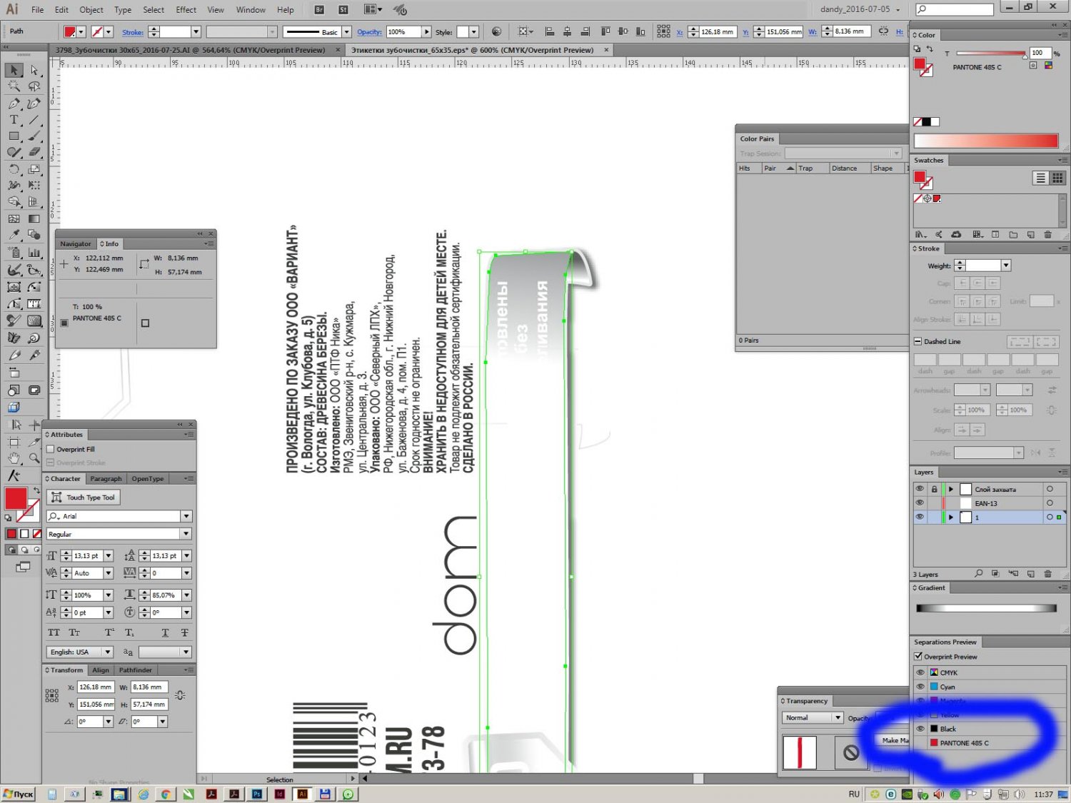Click Delete Selection trash icon in Layers panel
This screenshot has height=803, width=1071.
pos(1047,574)
